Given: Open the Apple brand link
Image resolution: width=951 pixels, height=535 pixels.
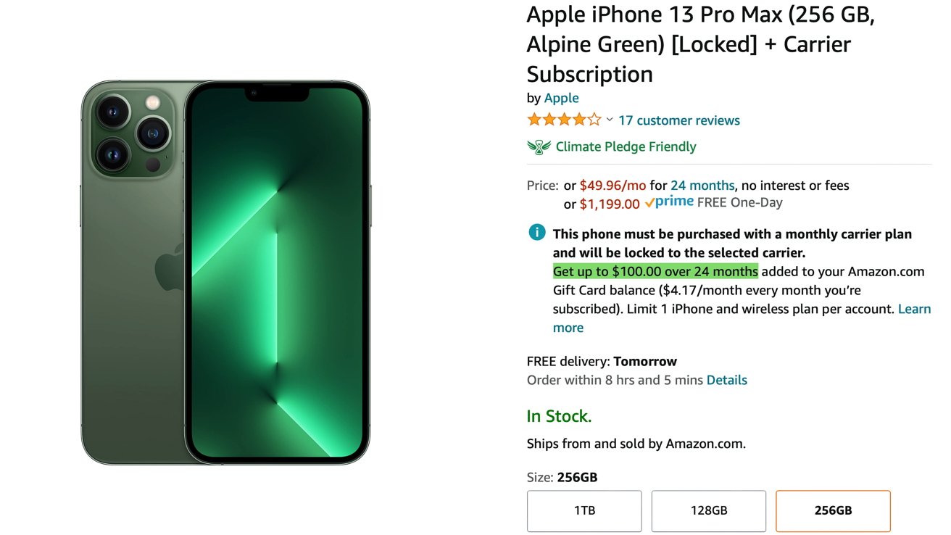Looking at the screenshot, I should click(561, 98).
